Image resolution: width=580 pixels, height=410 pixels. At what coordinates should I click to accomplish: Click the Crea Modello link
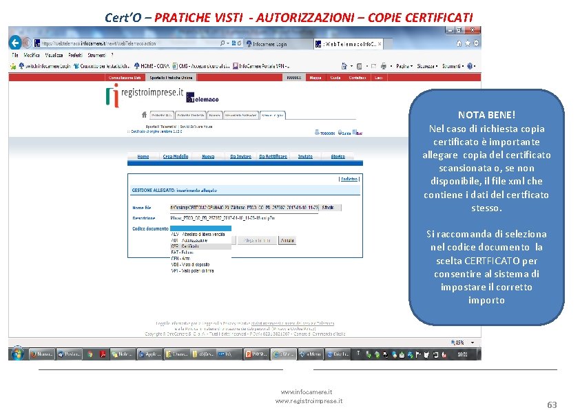[176, 157]
